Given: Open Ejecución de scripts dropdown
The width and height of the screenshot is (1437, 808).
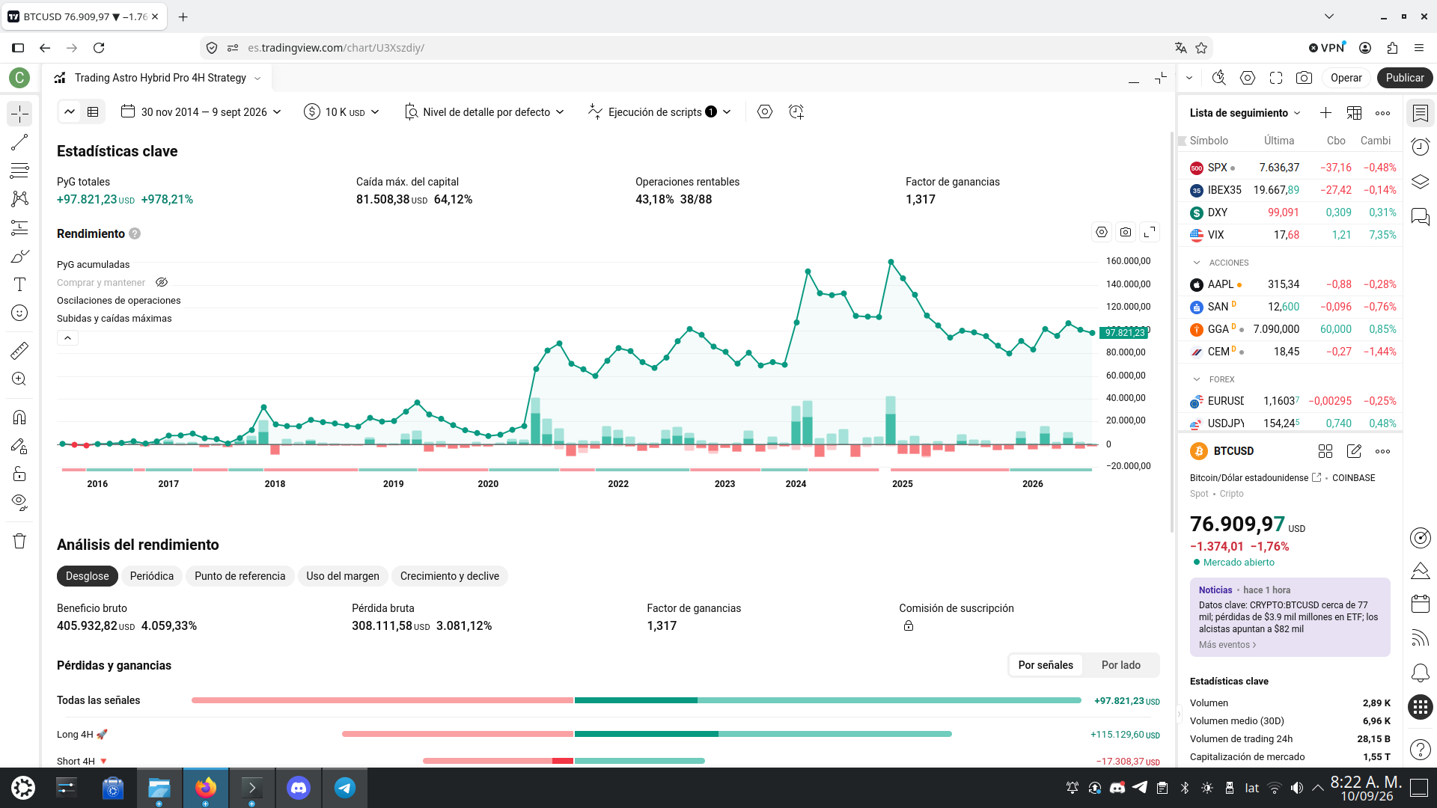Looking at the screenshot, I should point(659,111).
